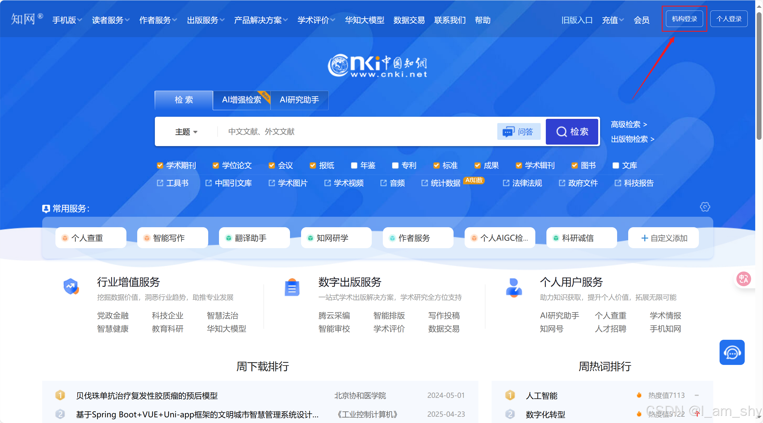Click the 数字出版服务 document icon
This screenshot has height=423, width=763.
coord(292,288)
